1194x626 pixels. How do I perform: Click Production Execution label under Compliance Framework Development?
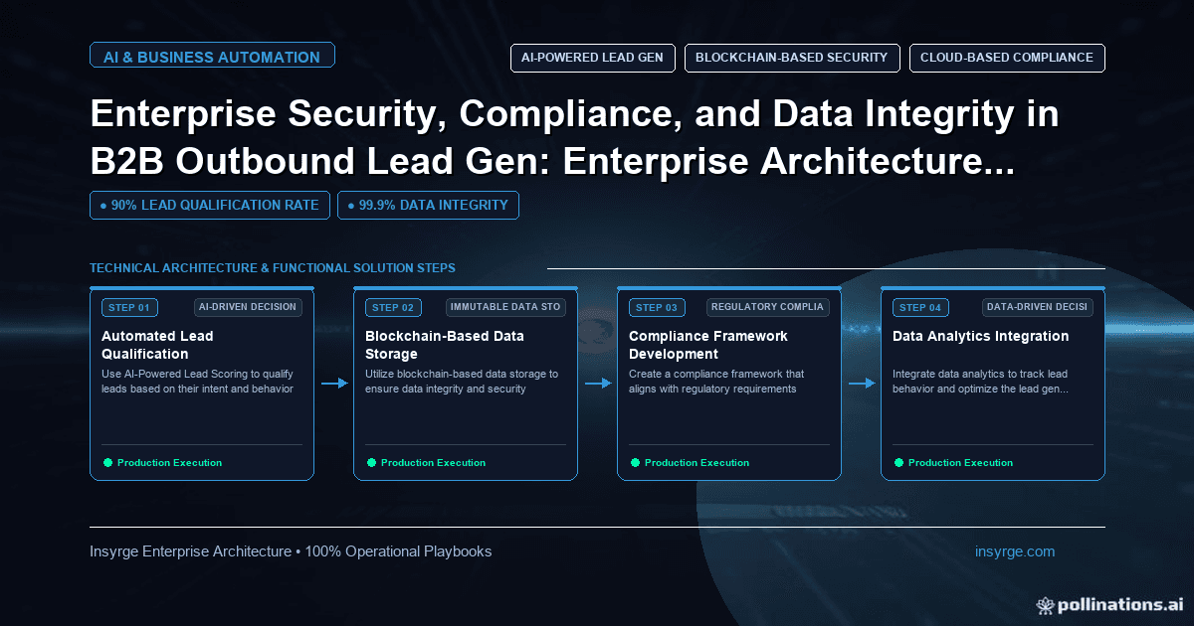pos(696,463)
